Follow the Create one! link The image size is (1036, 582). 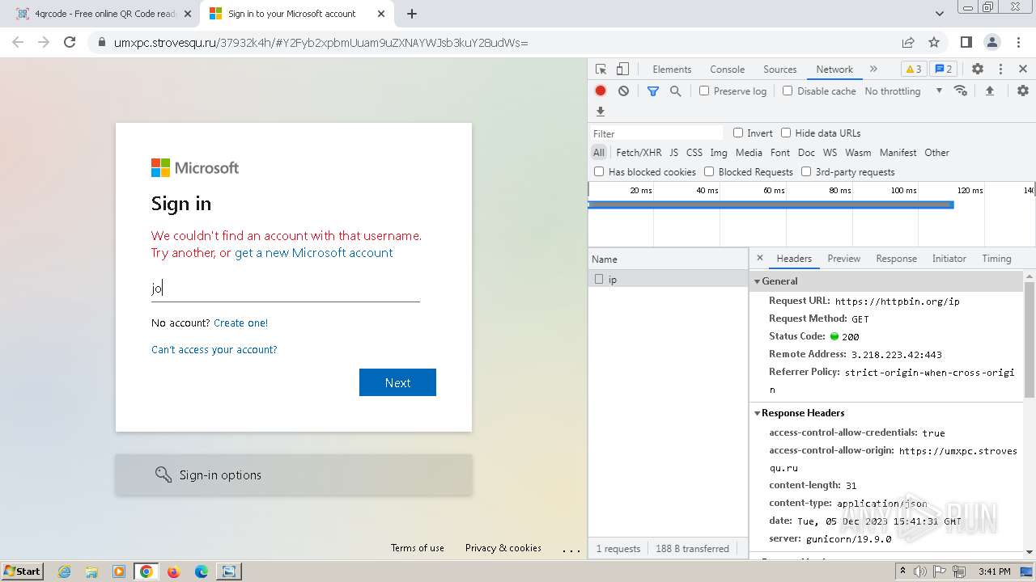tap(240, 323)
